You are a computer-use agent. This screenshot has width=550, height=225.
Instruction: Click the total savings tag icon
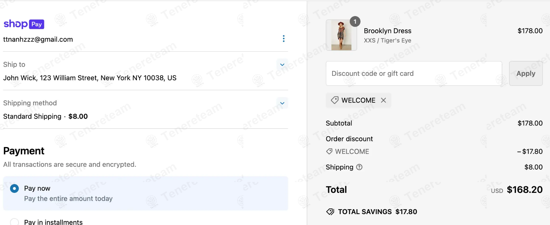[330, 212]
